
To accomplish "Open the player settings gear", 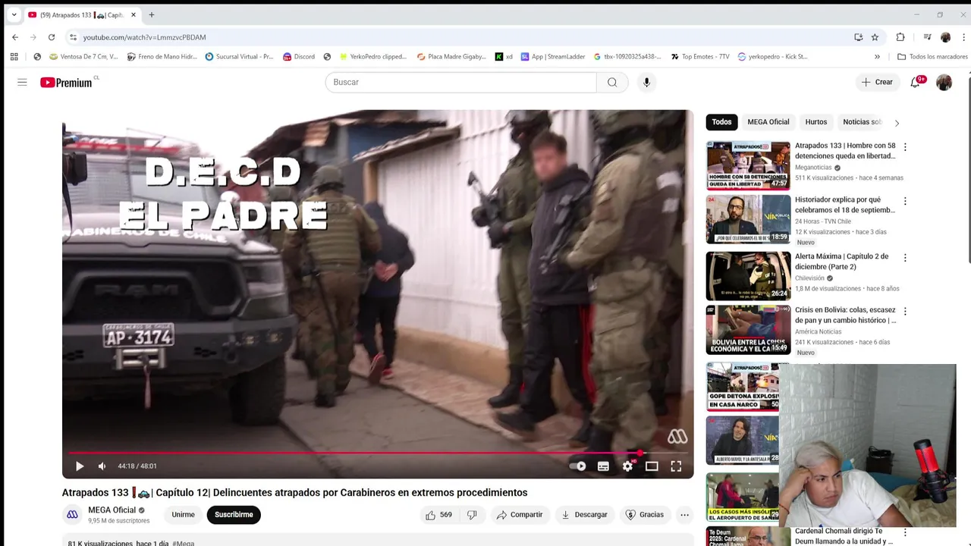I will click(x=627, y=466).
